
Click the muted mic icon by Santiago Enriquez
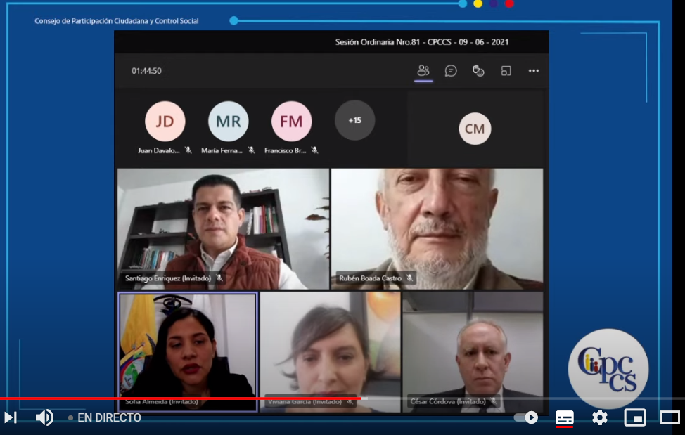[x=219, y=278]
